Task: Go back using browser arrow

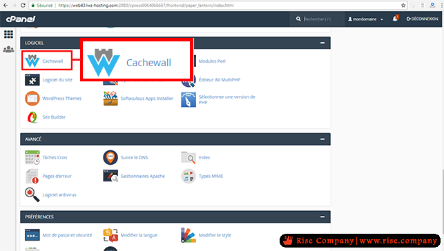Action: [6, 6]
